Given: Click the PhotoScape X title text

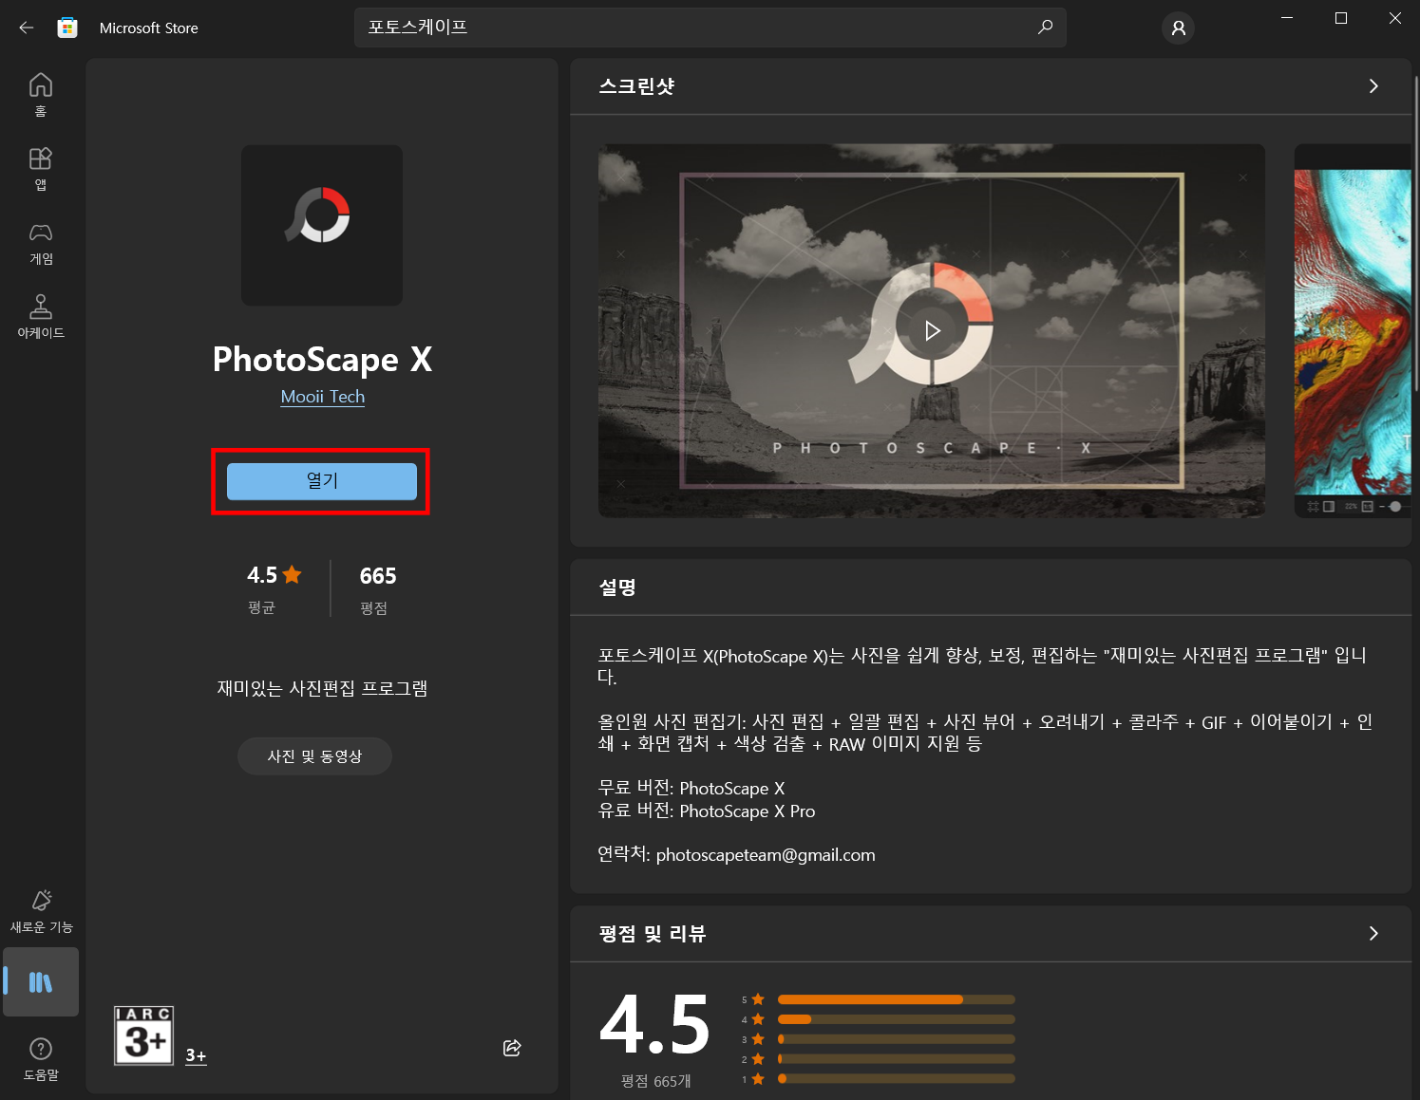Looking at the screenshot, I should (322, 360).
